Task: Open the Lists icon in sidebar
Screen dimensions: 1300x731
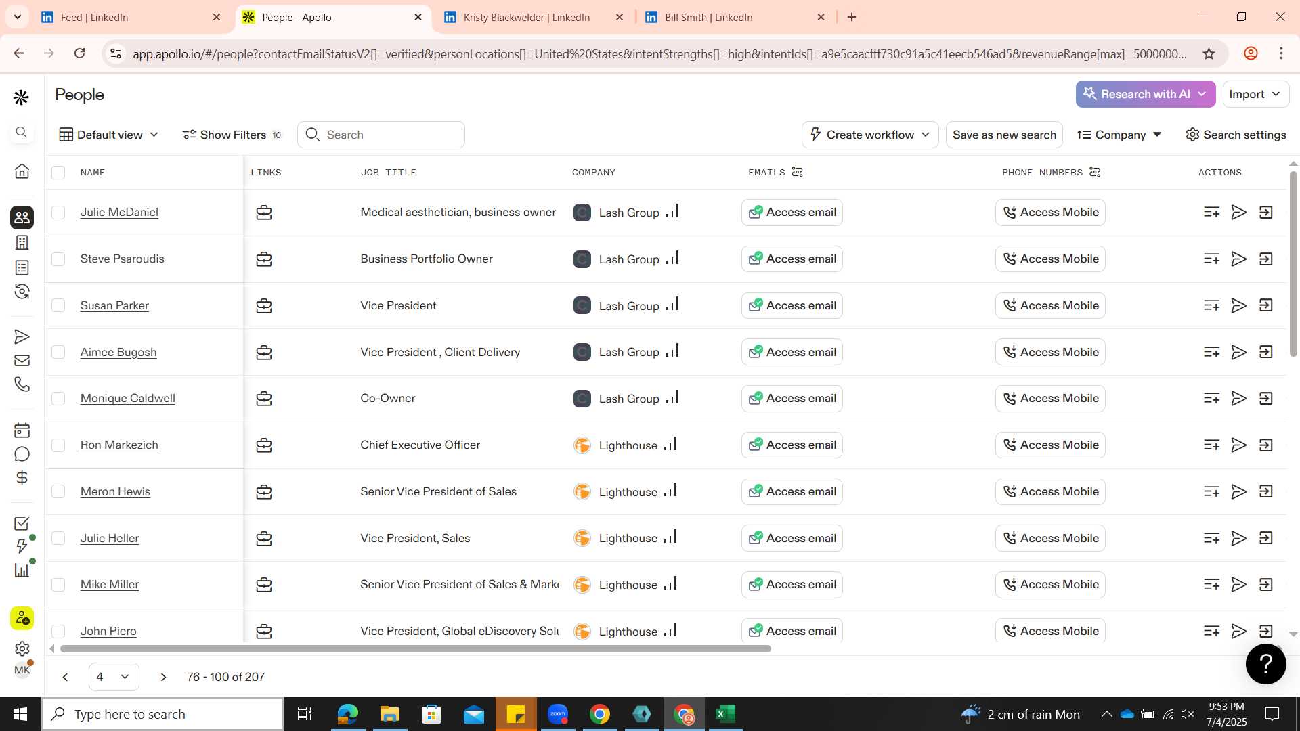Action: (22, 267)
